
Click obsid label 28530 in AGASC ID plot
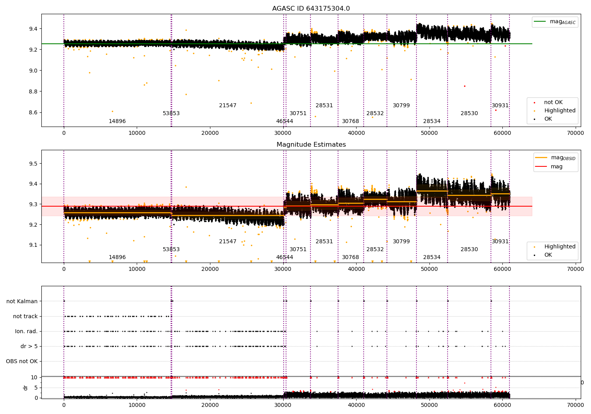click(469, 113)
